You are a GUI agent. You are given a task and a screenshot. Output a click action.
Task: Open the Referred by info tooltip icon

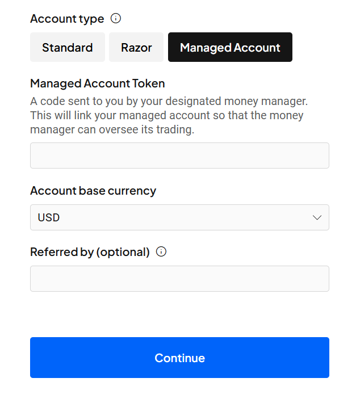point(161,252)
